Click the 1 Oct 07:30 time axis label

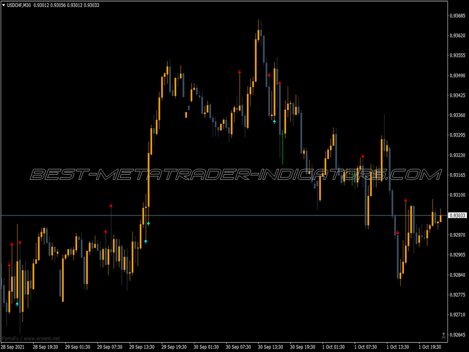click(x=366, y=347)
